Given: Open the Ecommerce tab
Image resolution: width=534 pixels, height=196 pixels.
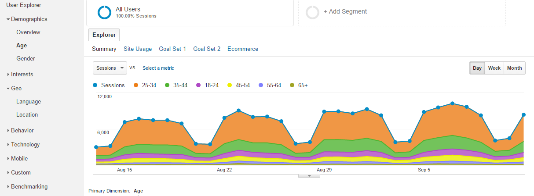Looking at the screenshot, I should pos(243,49).
